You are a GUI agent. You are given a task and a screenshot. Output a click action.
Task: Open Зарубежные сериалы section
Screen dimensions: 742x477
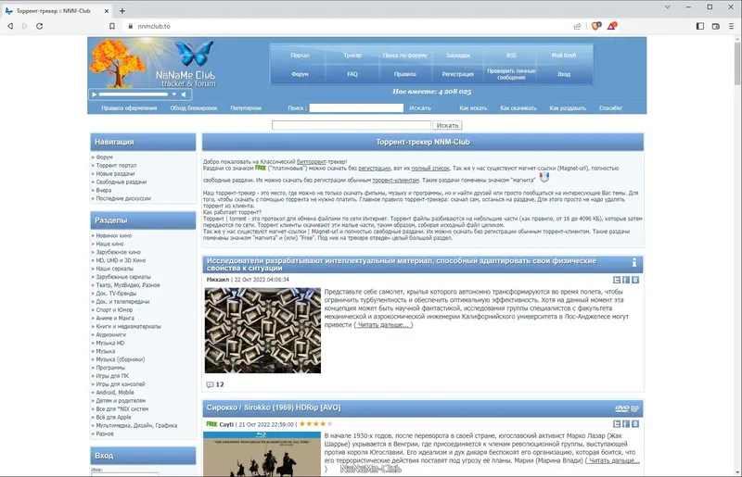123,277
